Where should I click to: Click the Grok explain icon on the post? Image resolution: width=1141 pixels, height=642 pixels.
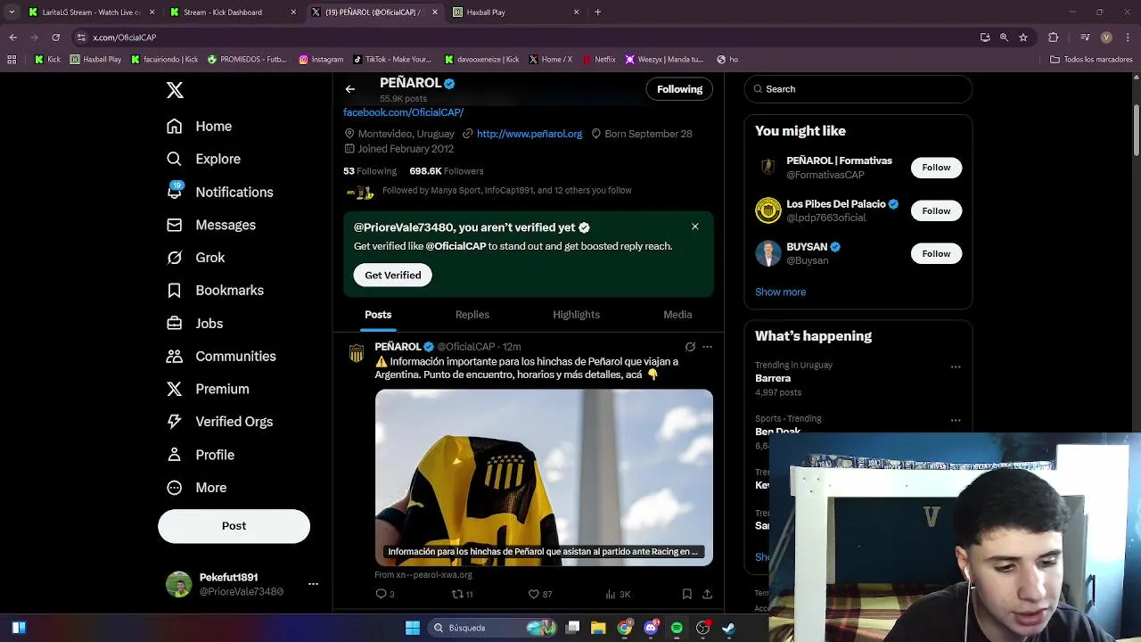690,347
